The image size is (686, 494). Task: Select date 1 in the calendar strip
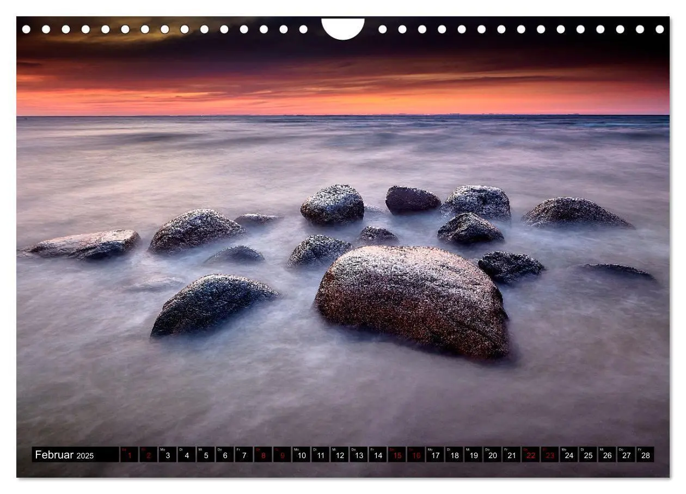pos(129,455)
